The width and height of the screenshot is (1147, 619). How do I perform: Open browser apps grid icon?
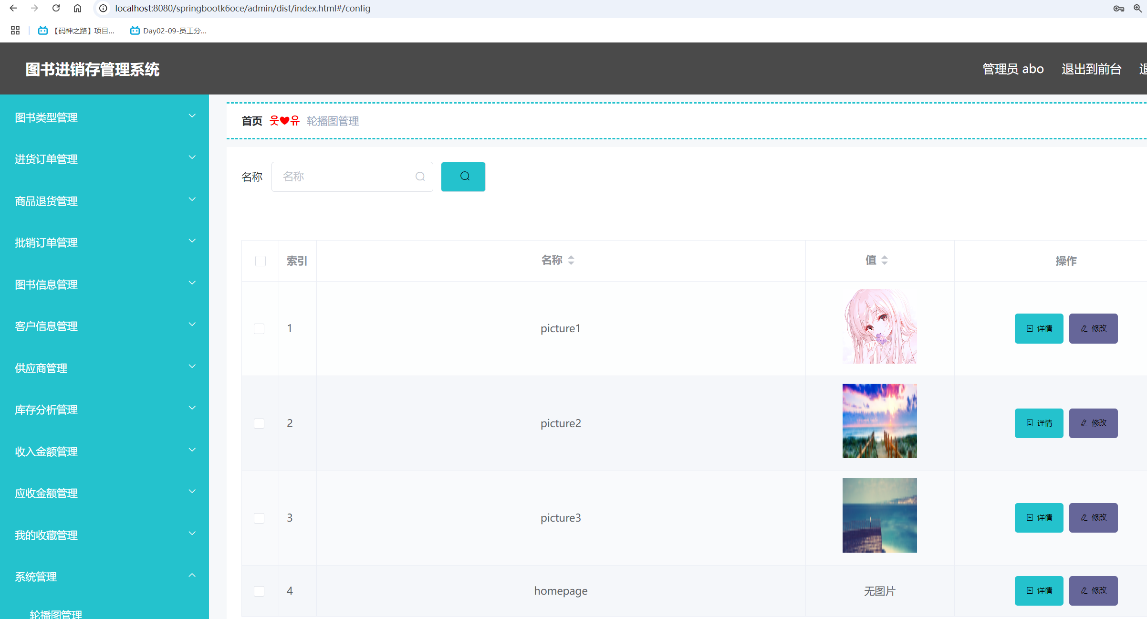tap(15, 31)
